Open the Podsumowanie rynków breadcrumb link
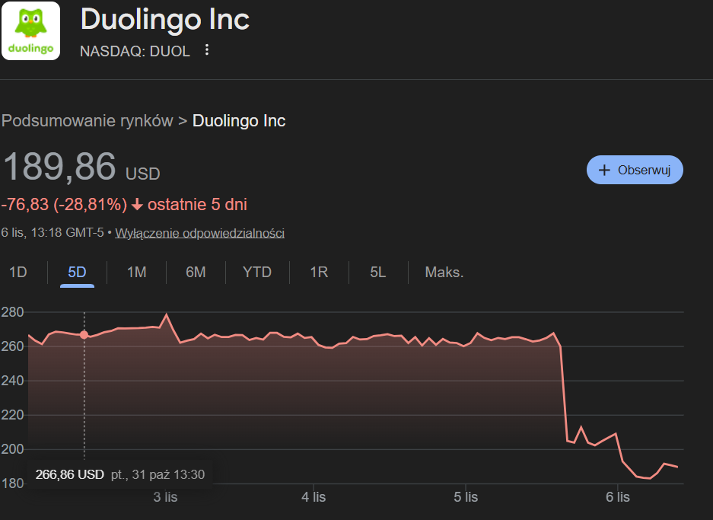713x520 pixels. pyautogui.click(x=87, y=121)
